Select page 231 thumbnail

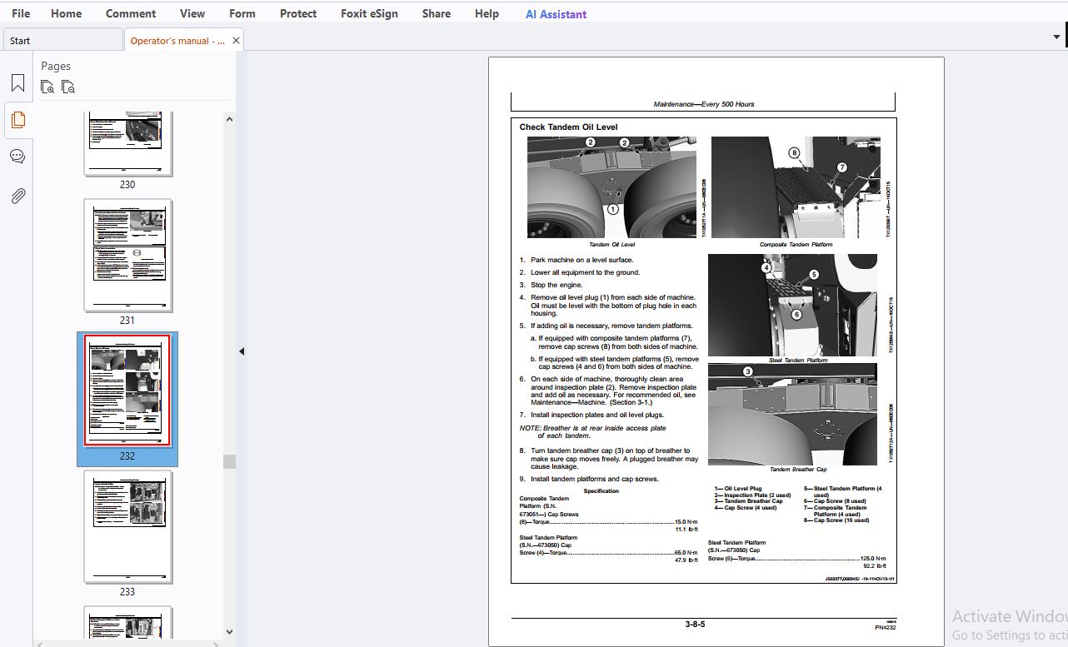[x=128, y=254]
